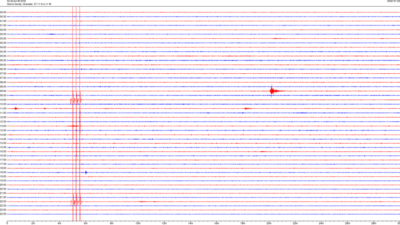The height and width of the screenshot is (225, 400).
Task: Click the '18:30' time row label
Action: [3, 172]
